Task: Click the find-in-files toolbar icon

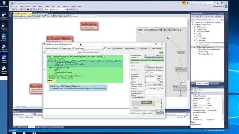Action: click(77, 9)
